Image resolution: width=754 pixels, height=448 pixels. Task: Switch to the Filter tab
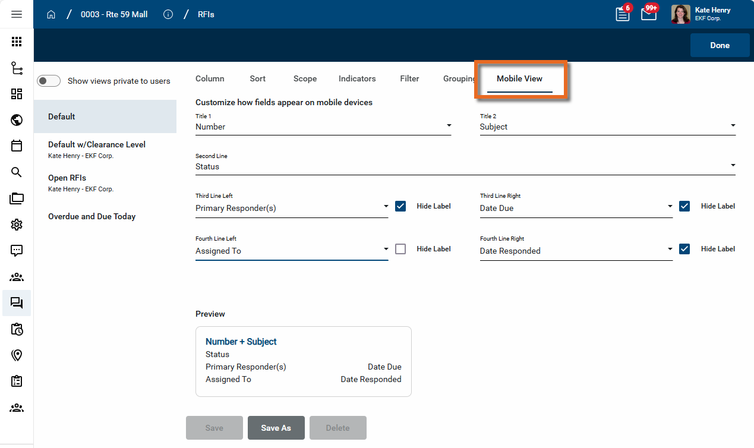[x=409, y=78]
